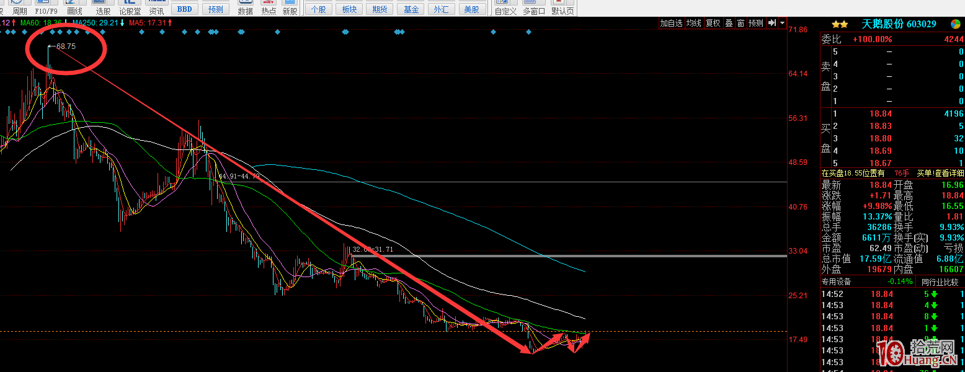Switch to the 外汇 forex tab
The image size is (965, 372).
441,9
